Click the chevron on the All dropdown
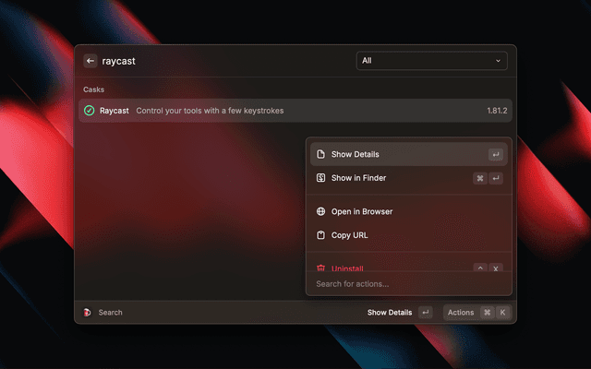 click(499, 61)
